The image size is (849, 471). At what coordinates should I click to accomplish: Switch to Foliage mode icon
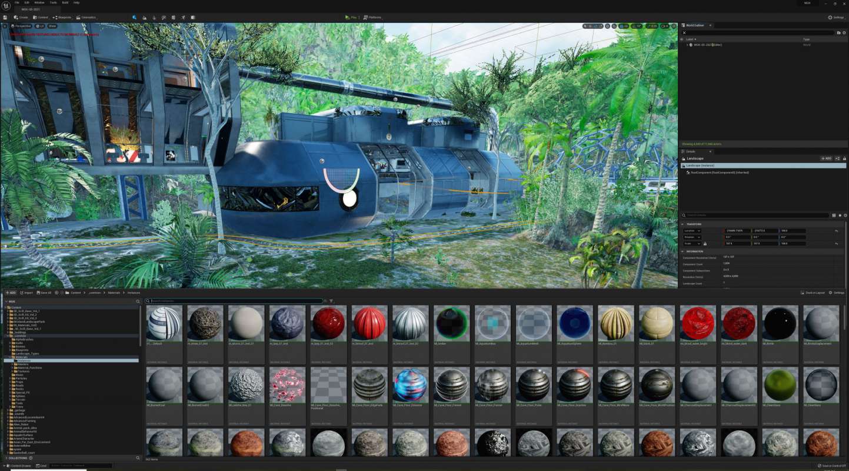[x=154, y=18]
